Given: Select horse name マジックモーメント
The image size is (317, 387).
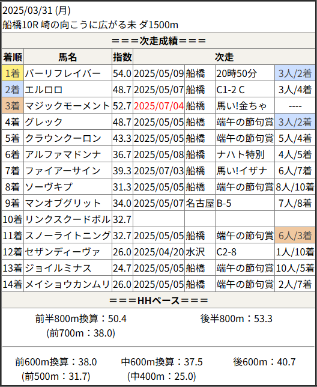Looking at the screenshot, I should (x=67, y=106).
